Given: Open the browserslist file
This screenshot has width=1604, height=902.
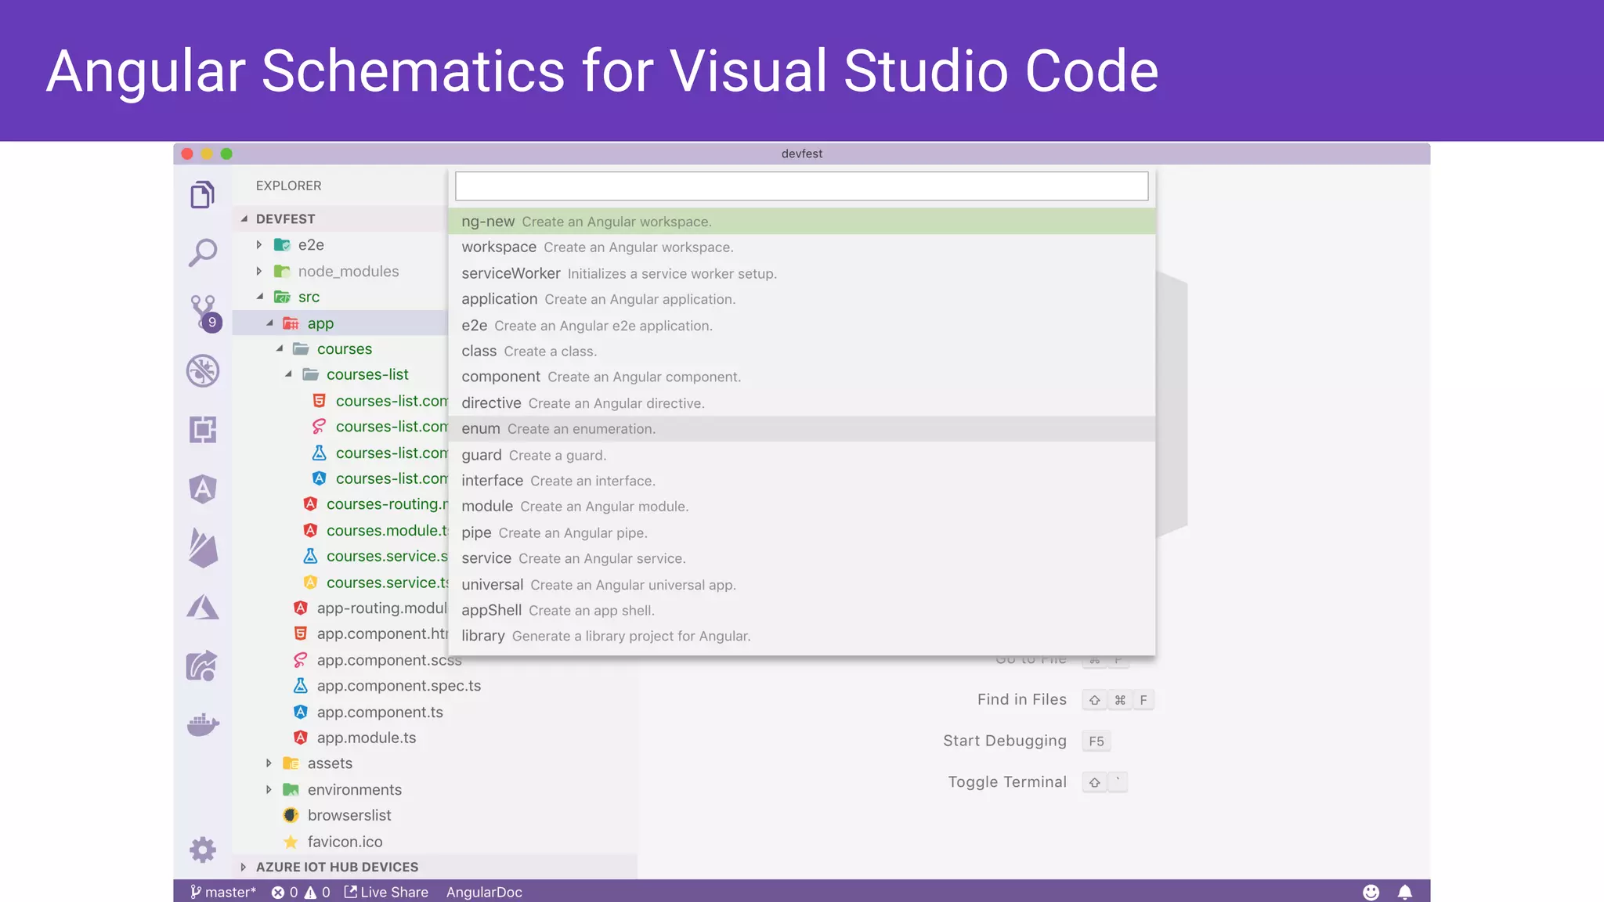Looking at the screenshot, I should pos(349,815).
